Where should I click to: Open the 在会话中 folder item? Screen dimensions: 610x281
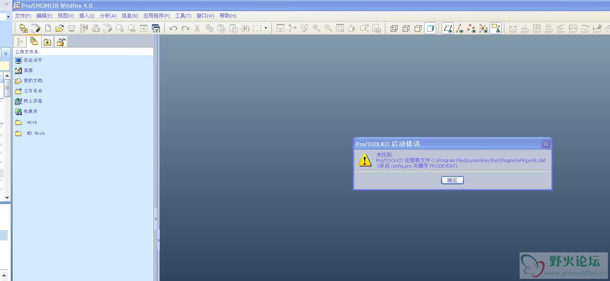point(29,60)
